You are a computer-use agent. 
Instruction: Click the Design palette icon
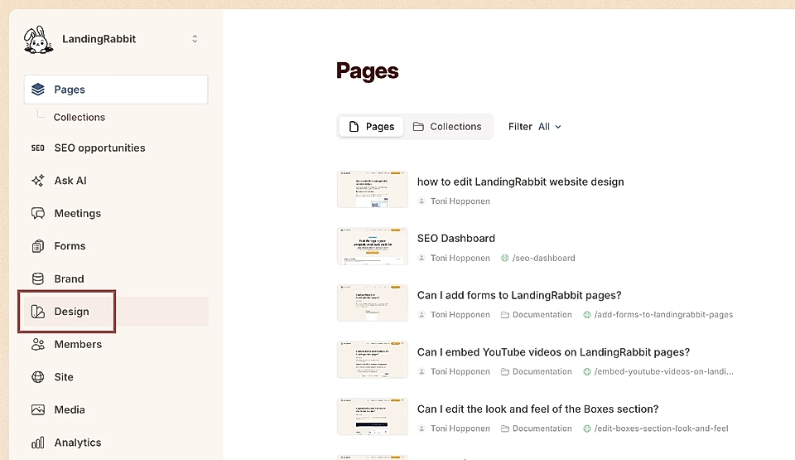38,312
